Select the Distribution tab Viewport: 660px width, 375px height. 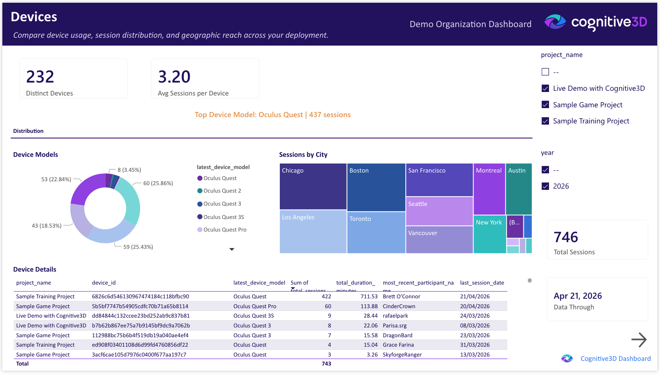(28, 131)
